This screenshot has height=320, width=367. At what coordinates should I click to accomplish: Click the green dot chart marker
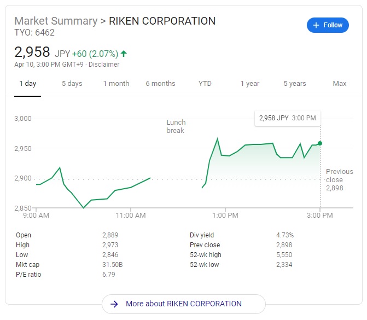320,143
